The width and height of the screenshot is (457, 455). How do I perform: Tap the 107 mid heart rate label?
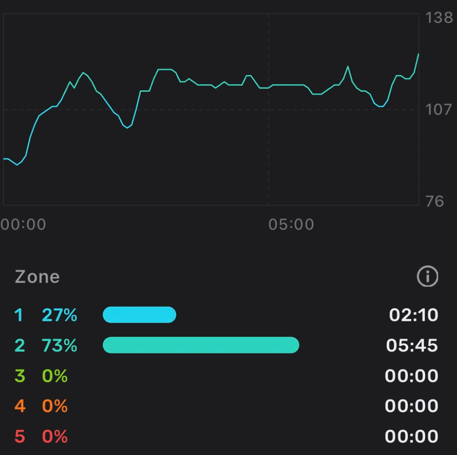[x=439, y=110]
